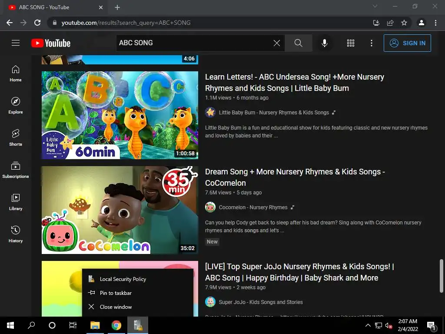445x334 pixels.
Task: Open Super JoJo LIVE video title
Action: click(299, 272)
